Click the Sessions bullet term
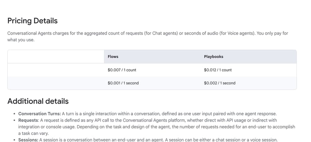Image resolution: width=311 pixels, height=142 pixels. pos(28,140)
